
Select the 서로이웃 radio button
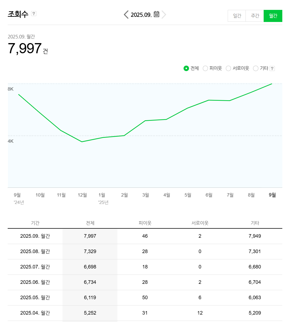point(228,68)
